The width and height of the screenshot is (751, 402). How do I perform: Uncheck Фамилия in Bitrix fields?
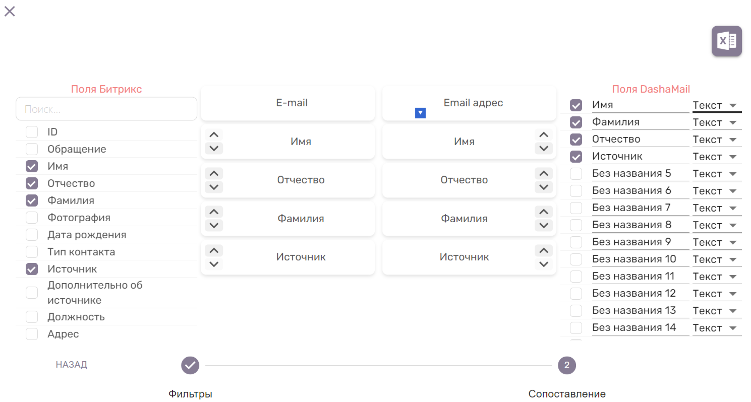click(x=32, y=200)
